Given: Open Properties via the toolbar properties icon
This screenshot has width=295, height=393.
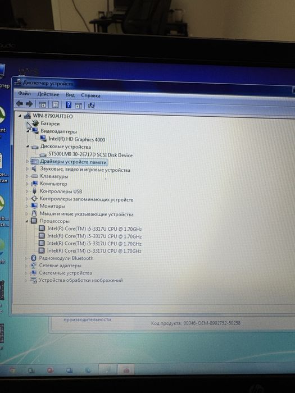Looking at the screenshot, I should 55,104.
